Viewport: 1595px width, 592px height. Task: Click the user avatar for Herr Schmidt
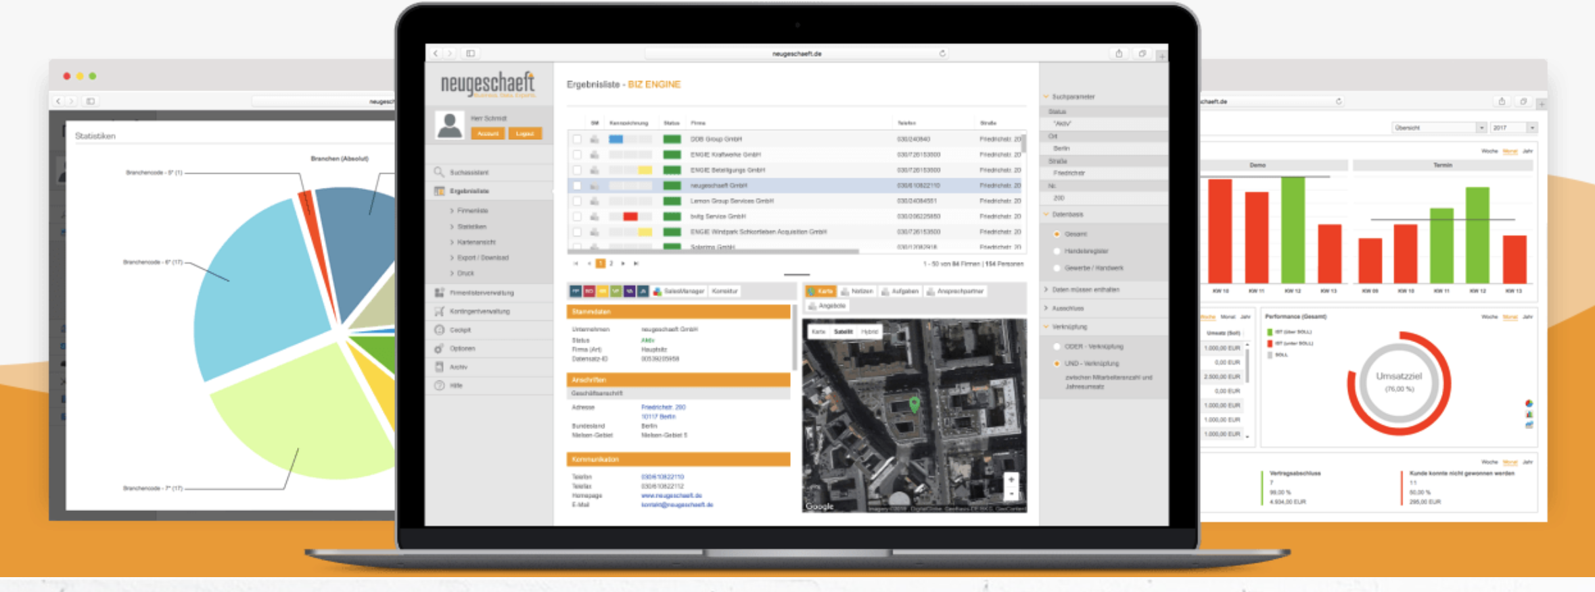pyautogui.click(x=449, y=126)
